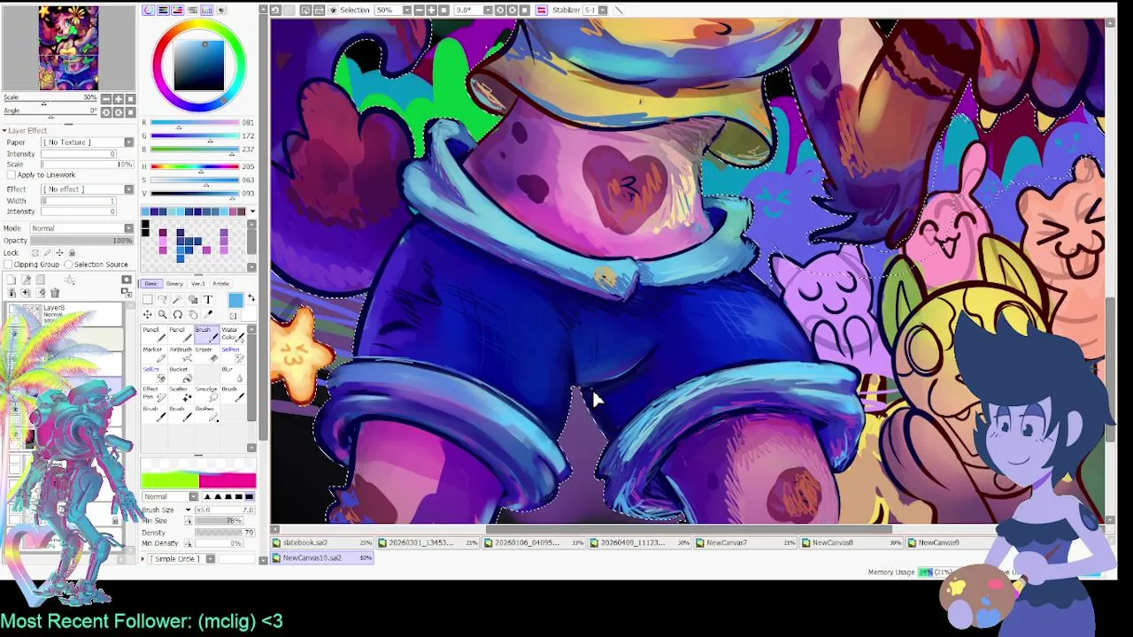
Task: Select the Rotate view tool
Action: [178, 315]
